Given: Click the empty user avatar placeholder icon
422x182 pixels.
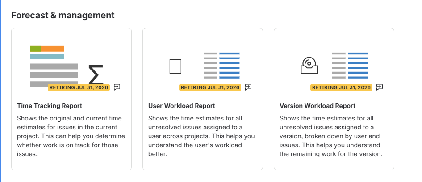Looking at the screenshot, I should click(x=175, y=66).
